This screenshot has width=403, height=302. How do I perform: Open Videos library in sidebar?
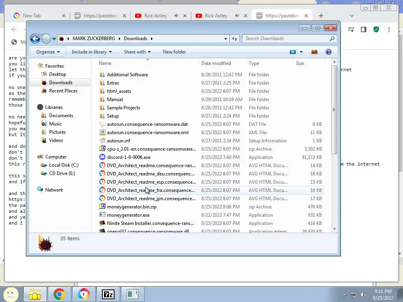56,140
